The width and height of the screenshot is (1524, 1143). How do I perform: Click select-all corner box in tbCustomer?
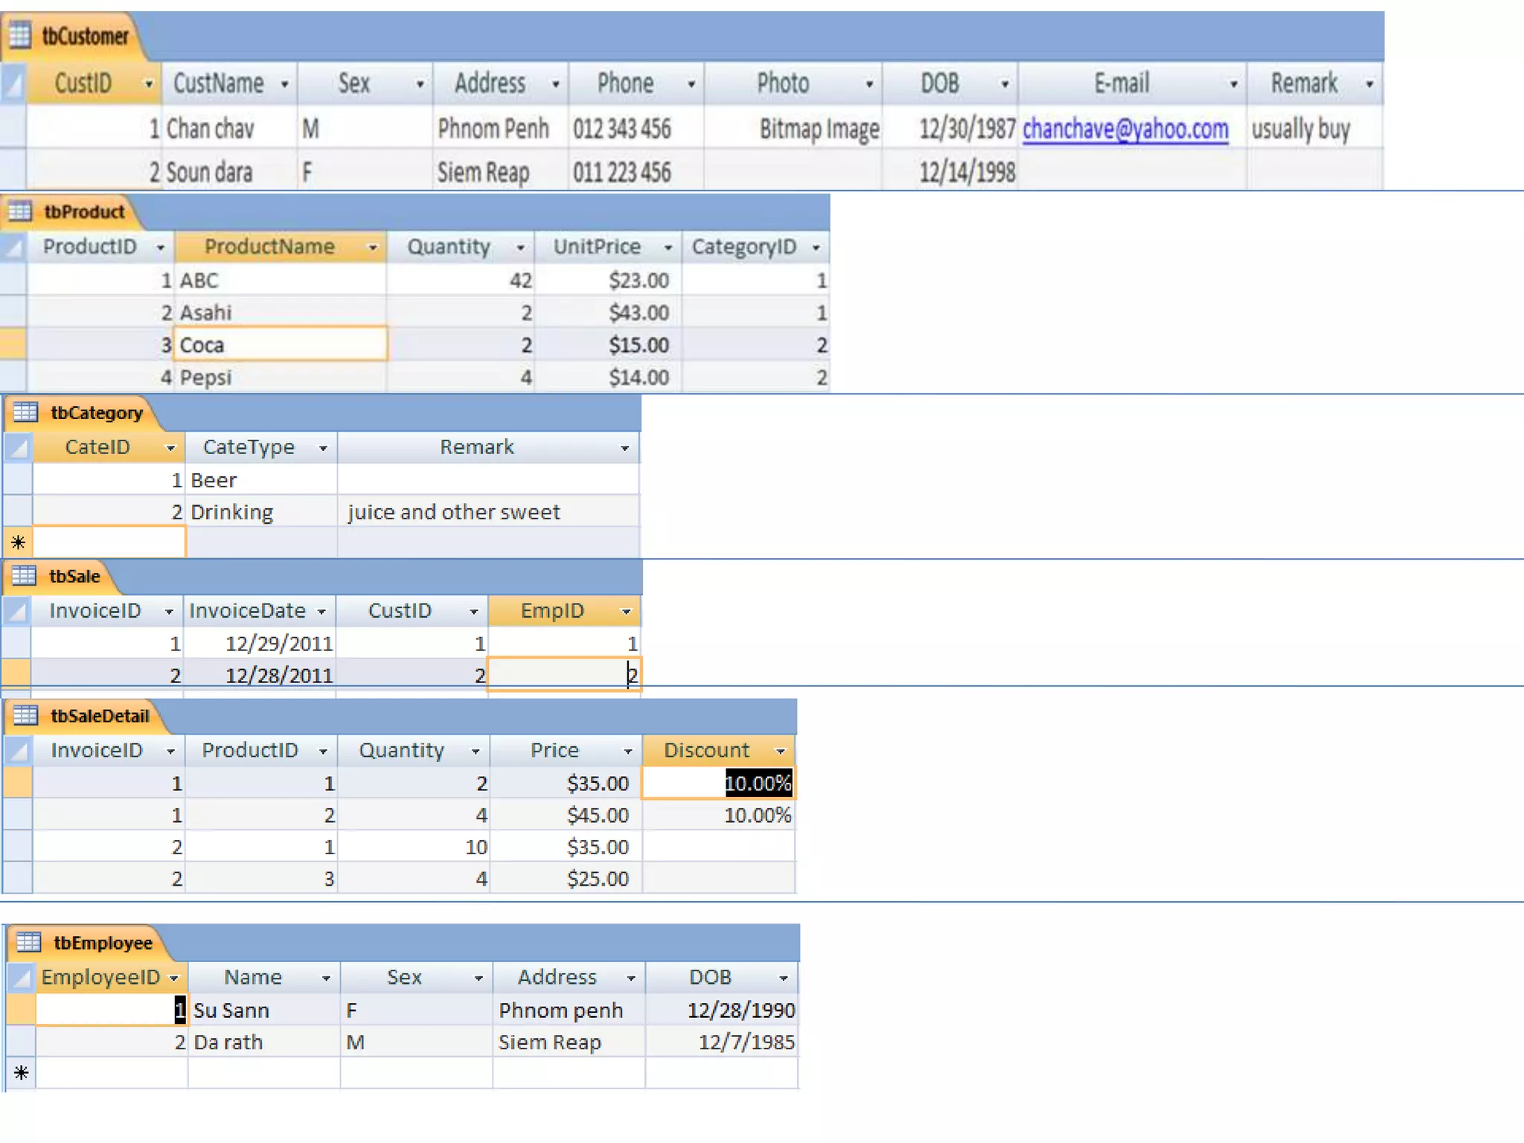coord(13,83)
